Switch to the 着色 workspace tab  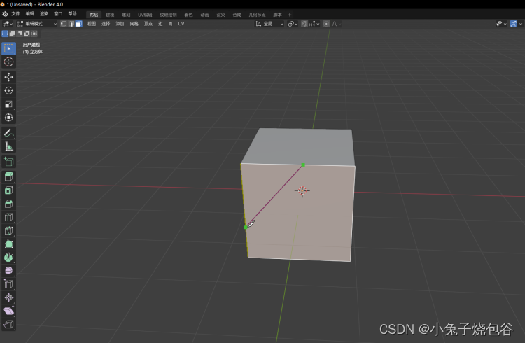(188, 15)
